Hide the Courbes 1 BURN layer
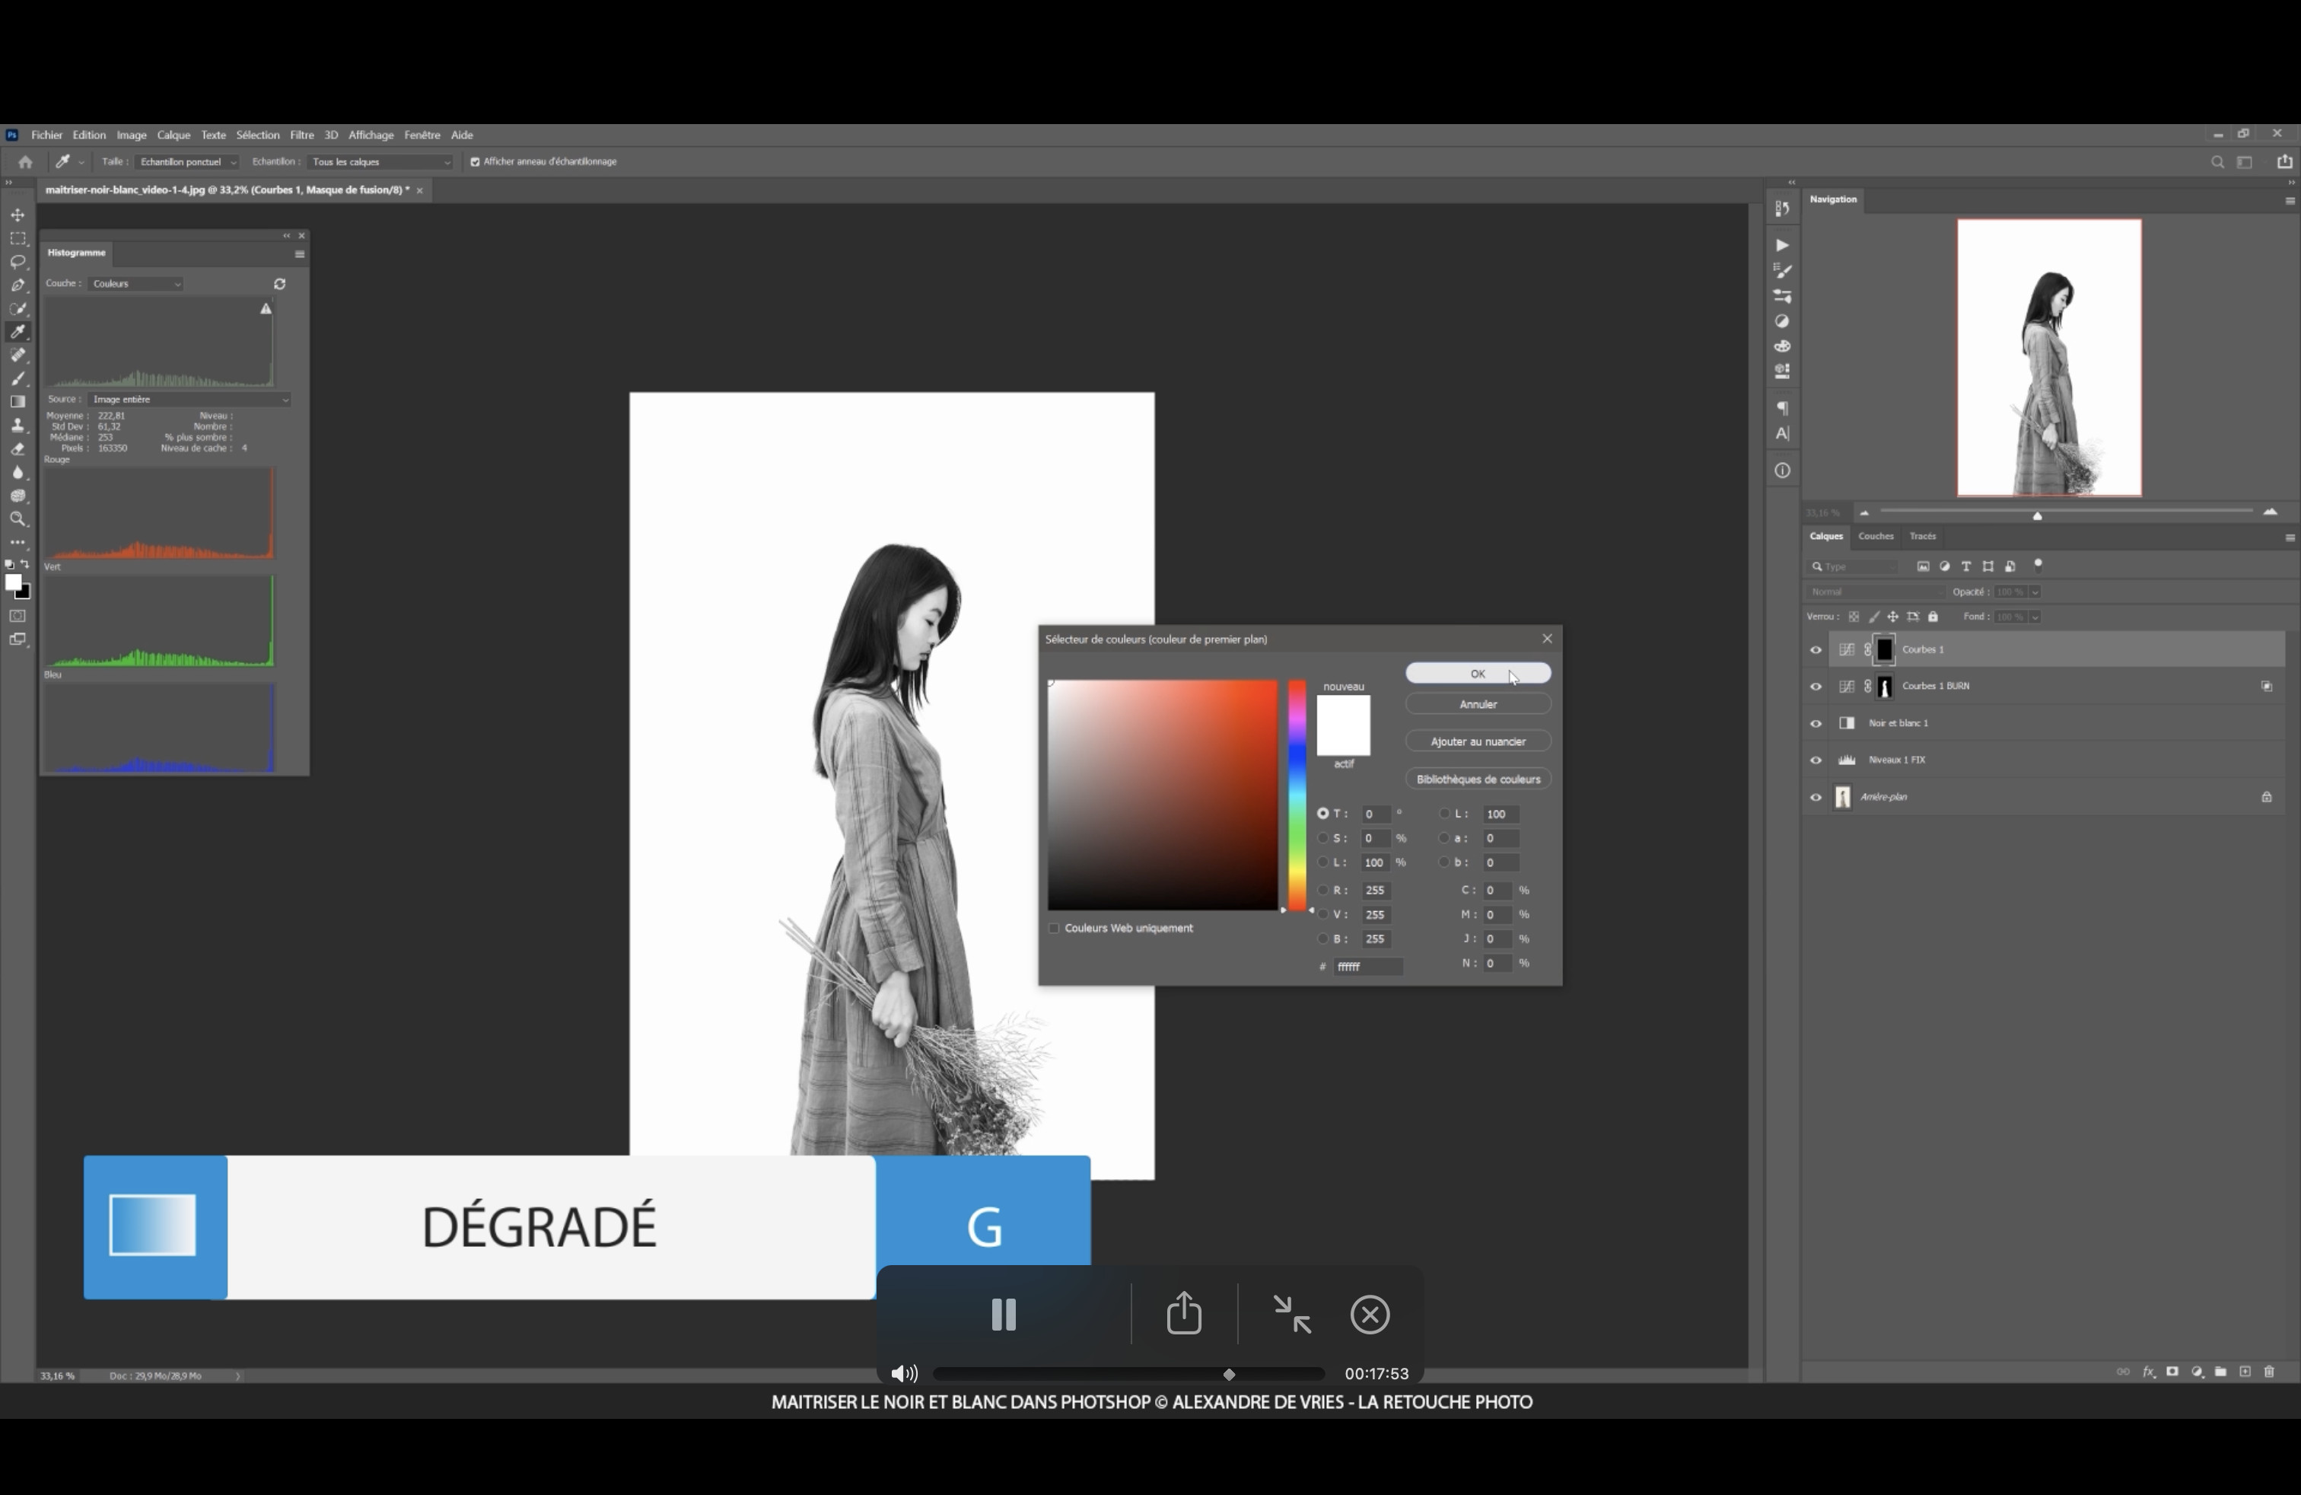The image size is (2301, 1495). [1815, 687]
